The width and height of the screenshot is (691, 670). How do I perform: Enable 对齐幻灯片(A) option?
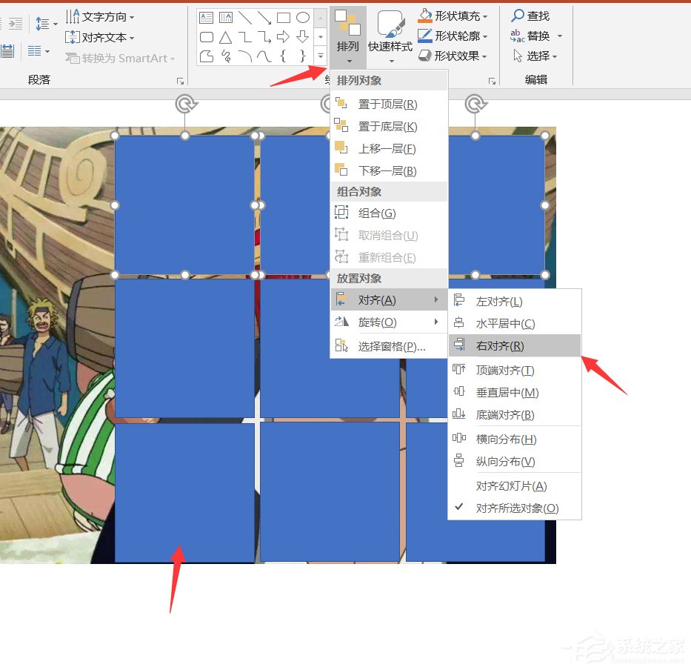(515, 485)
